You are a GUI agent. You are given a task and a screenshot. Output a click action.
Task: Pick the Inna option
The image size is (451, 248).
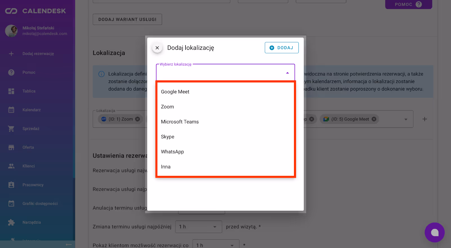[x=166, y=167]
